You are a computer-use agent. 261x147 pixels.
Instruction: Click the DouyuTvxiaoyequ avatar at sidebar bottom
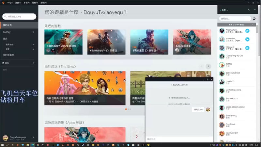click(x=5, y=138)
